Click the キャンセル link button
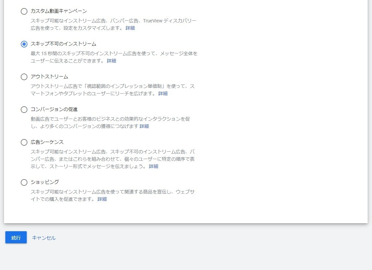Image resolution: width=372 pixels, height=270 pixels. [x=44, y=238]
